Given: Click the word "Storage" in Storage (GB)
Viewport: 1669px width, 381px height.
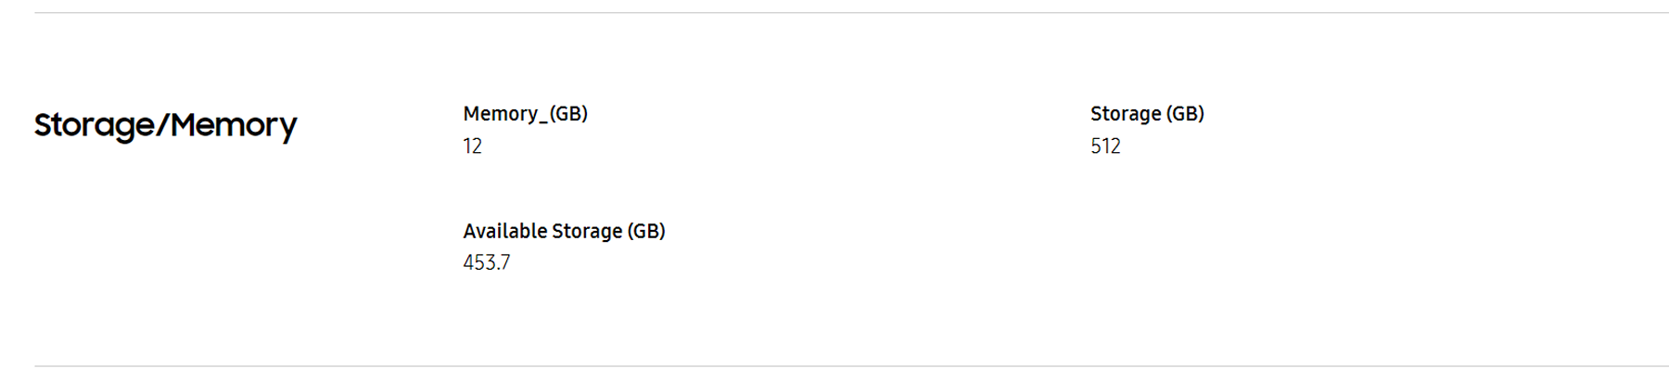Looking at the screenshot, I should 1126,115.
